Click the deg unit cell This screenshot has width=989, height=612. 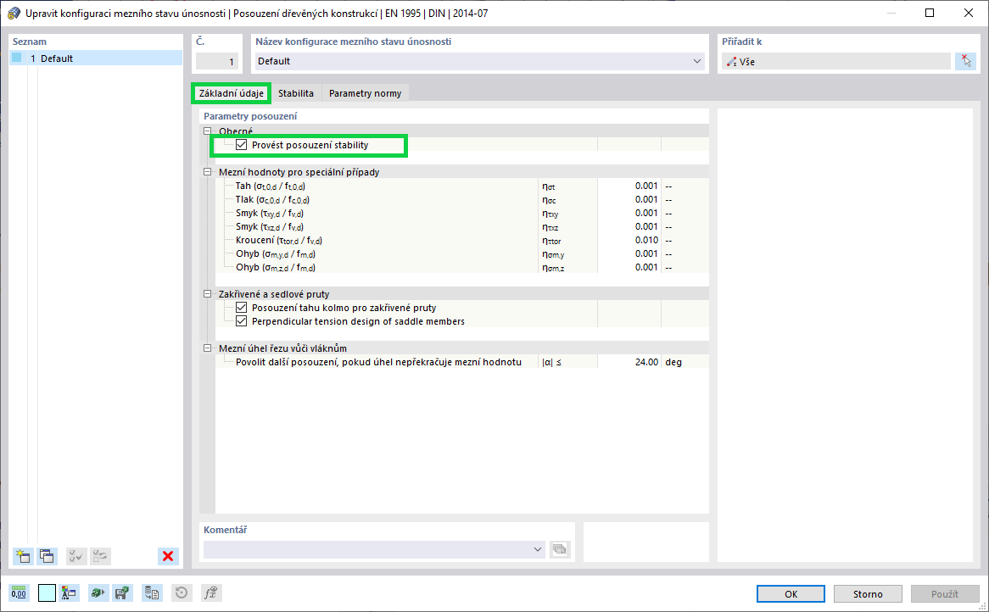click(685, 363)
